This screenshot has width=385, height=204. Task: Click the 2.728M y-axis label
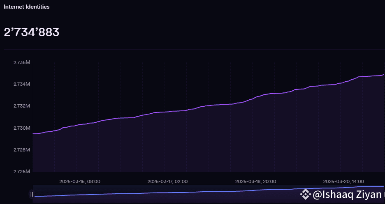pos(22,150)
